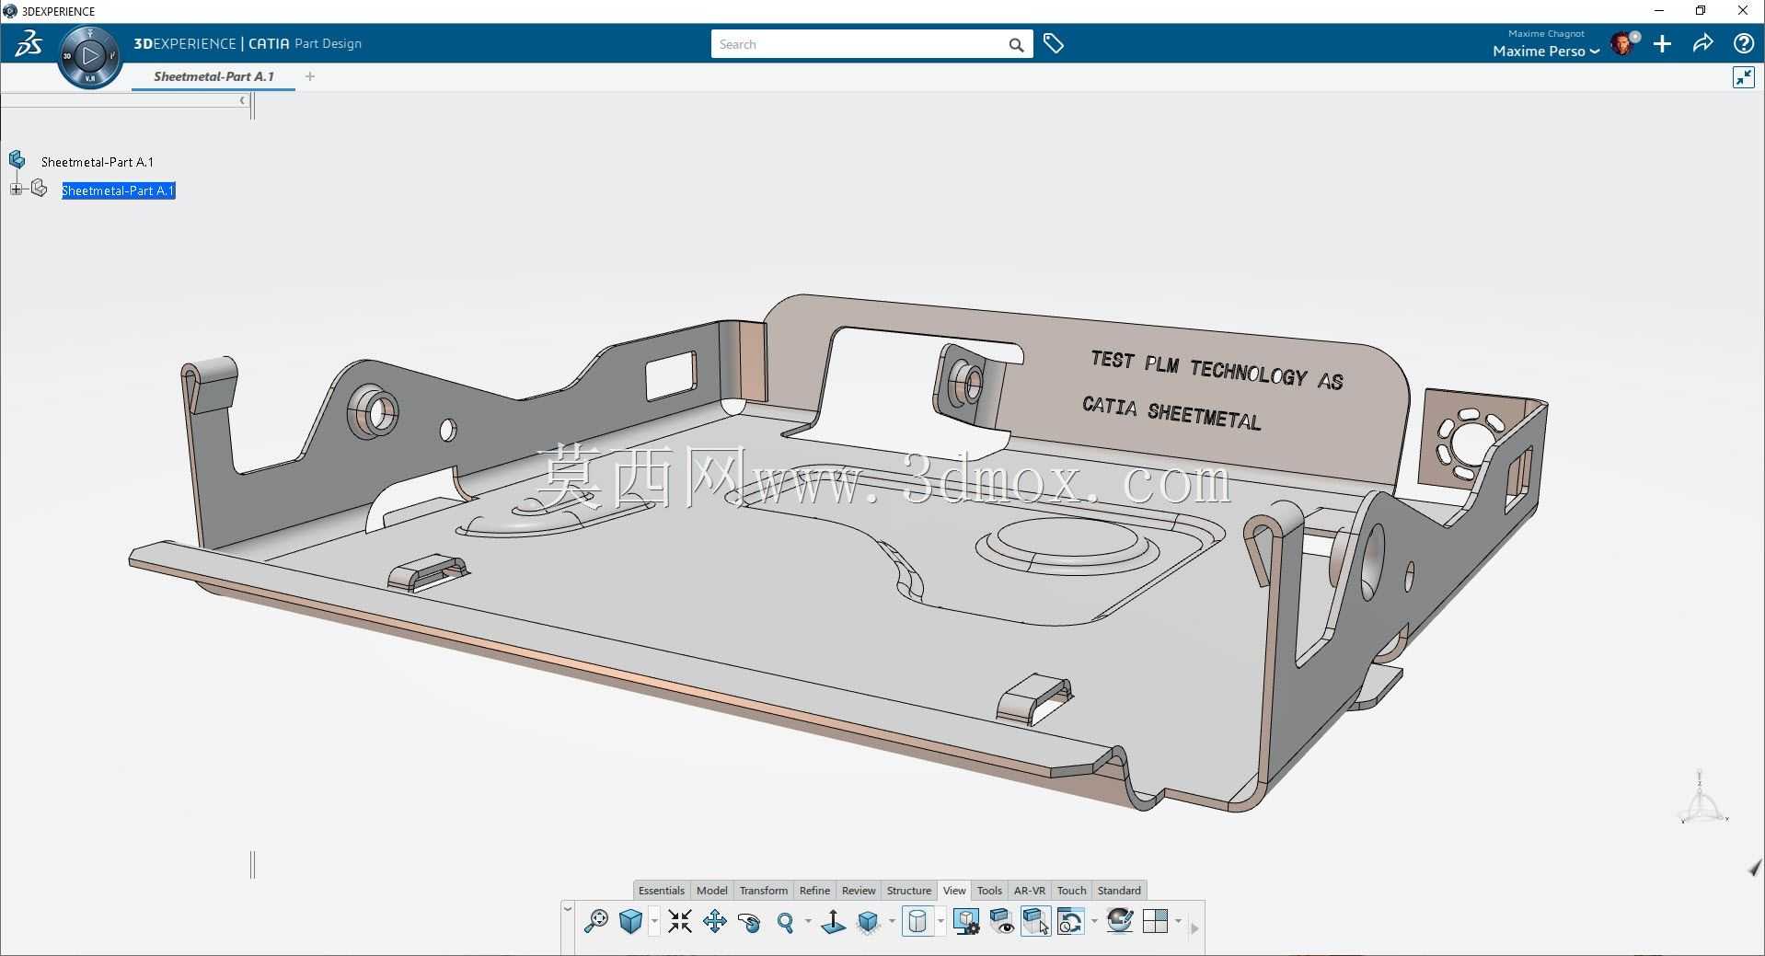
Task: Select the highlighted Sheetmetal-Part A.1 child node
Action: (118, 190)
